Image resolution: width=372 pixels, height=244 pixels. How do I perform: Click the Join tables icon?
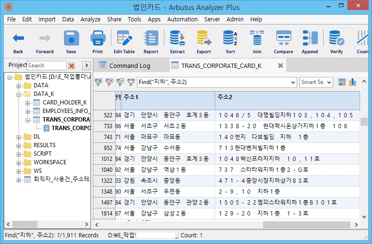257,38
